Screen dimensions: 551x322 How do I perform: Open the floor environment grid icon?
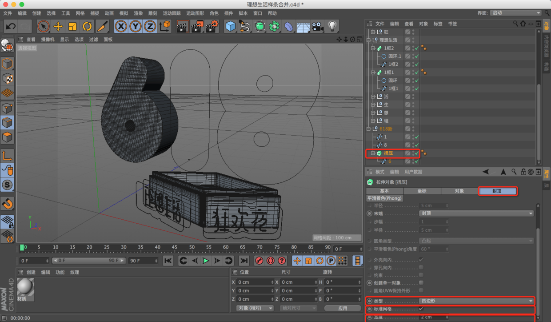pos(303,26)
